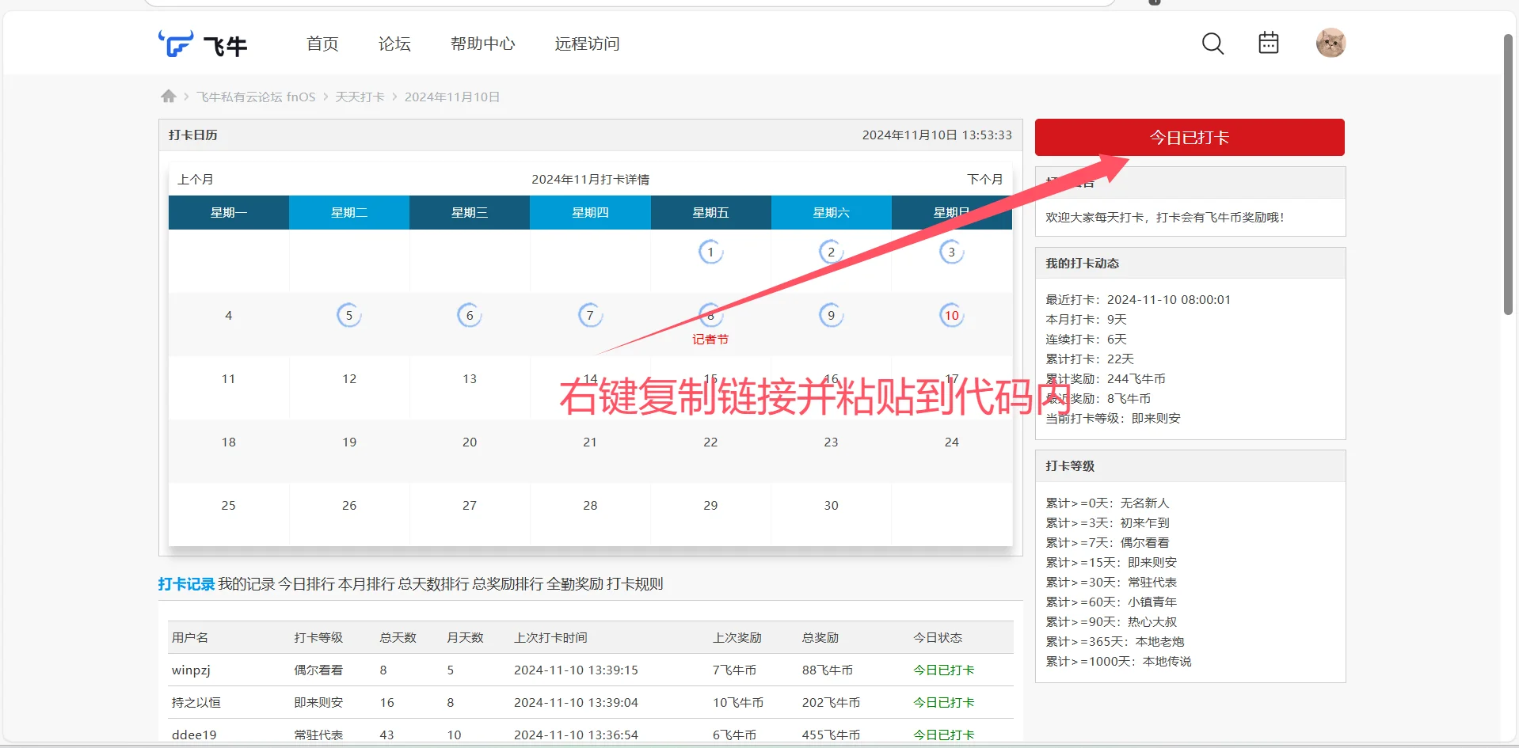Select circled day 6 in calendar
Image resolution: width=1519 pixels, height=748 pixels.
(x=470, y=316)
